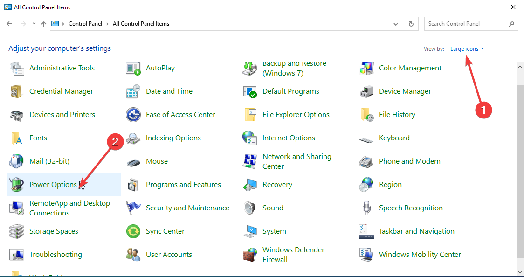524x277 pixels.
Task: Click the Internet Options globe icon
Action: tap(249, 138)
